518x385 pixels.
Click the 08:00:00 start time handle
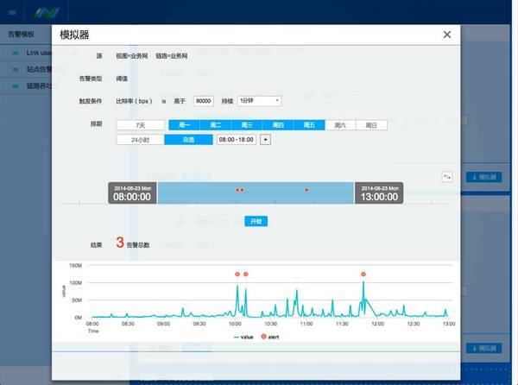click(132, 192)
